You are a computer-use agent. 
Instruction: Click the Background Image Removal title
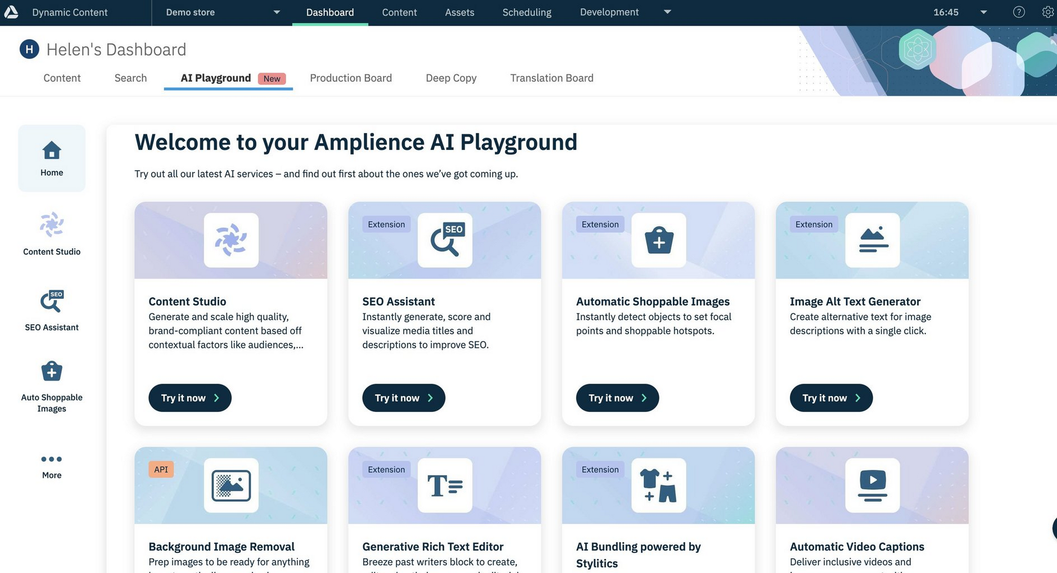click(x=222, y=547)
